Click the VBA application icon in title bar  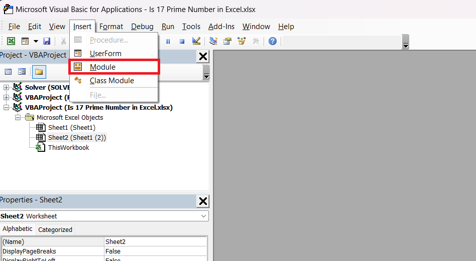[x=8, y=10]
